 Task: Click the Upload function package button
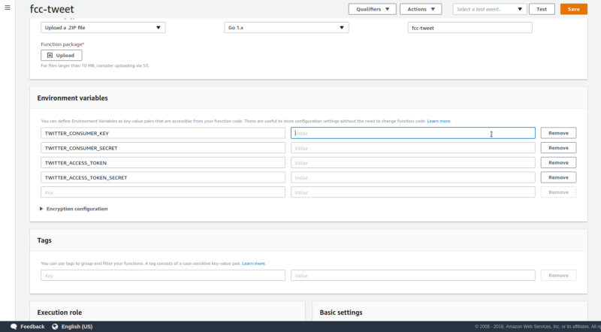[62, 55]
